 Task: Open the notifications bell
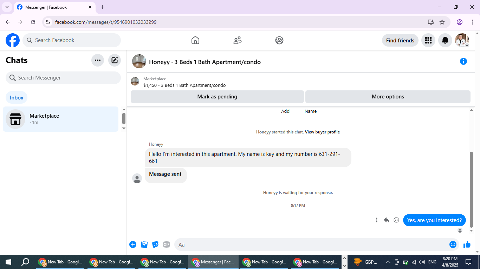[445, 40]
